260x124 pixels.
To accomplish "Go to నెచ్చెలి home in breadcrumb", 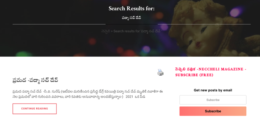I will [x=106, y=31].
